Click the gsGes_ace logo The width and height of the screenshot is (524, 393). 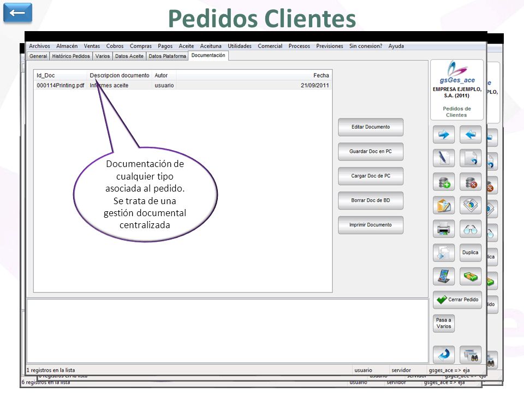tap(457, 72)
